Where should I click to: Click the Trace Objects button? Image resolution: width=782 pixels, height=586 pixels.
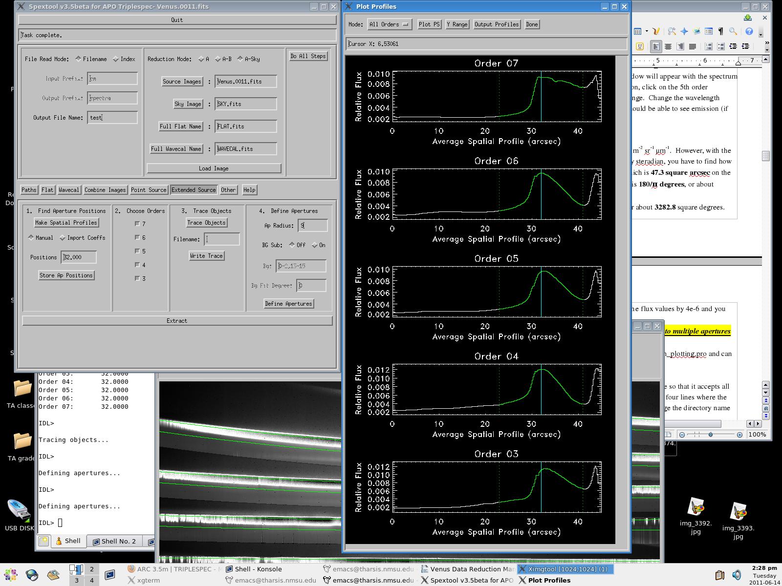[x=207, y=223]
